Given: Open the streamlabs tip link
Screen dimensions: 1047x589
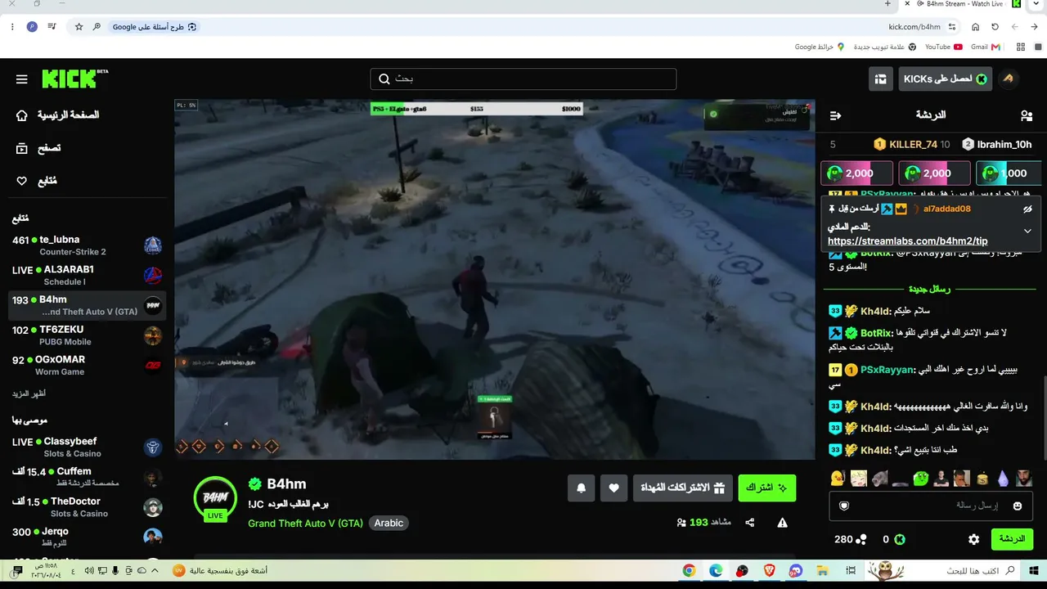Looking at the screenshot, I should 907,241.
